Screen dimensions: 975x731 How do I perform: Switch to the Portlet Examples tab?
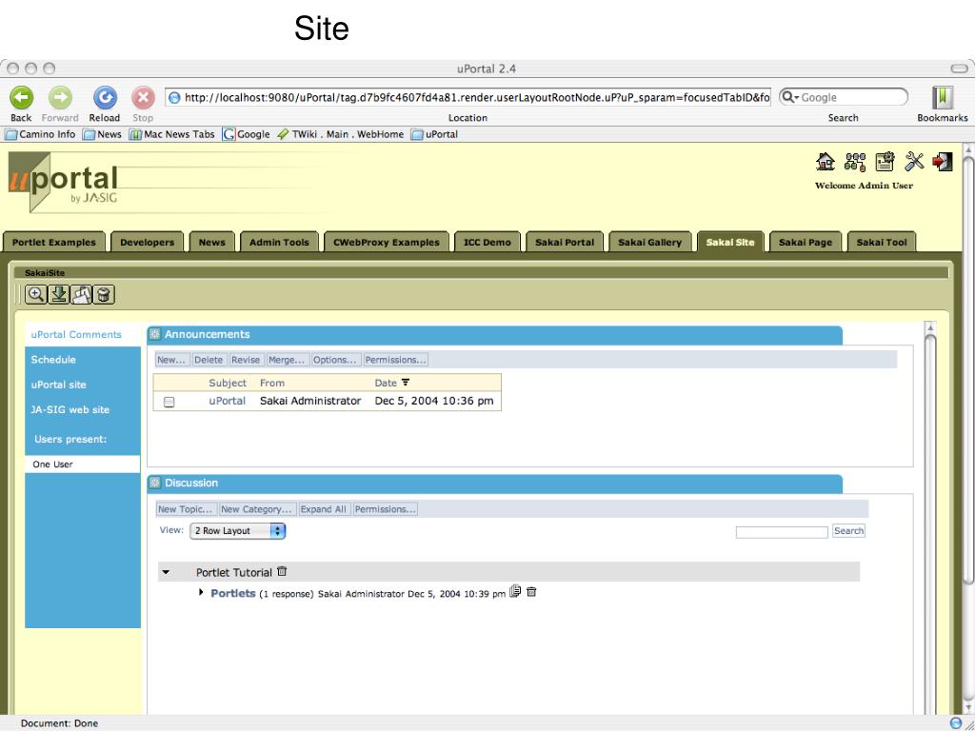click(x=54, y=243)
